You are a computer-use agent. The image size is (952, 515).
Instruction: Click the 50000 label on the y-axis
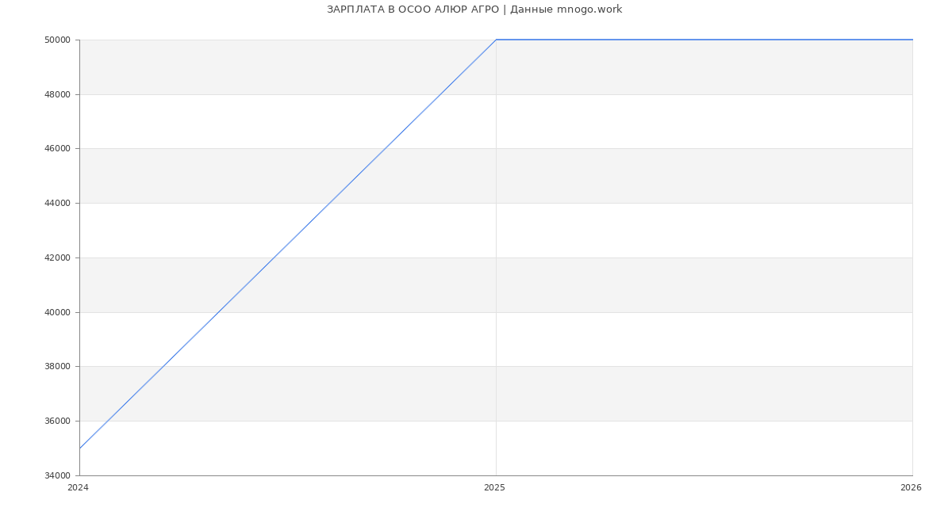pos(59,40)
